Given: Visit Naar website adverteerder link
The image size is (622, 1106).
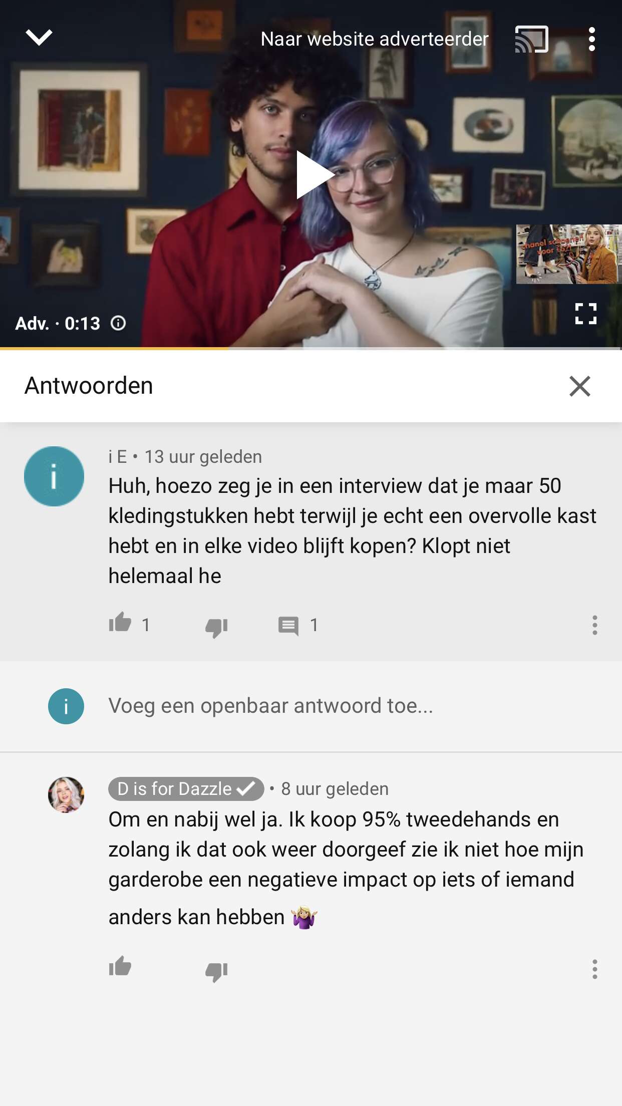Looking at the screenshot, I should point(374,39).
